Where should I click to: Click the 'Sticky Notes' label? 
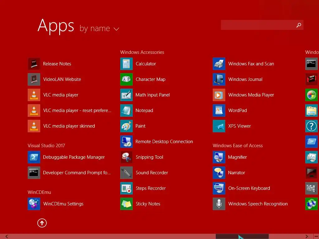pos(148,204)
